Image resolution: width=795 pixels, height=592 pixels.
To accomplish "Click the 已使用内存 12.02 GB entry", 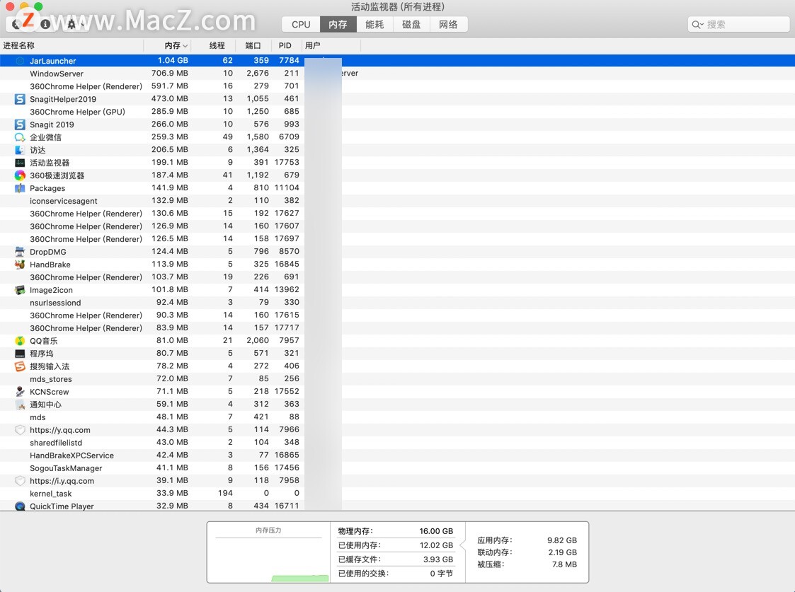I will [396, 545].
